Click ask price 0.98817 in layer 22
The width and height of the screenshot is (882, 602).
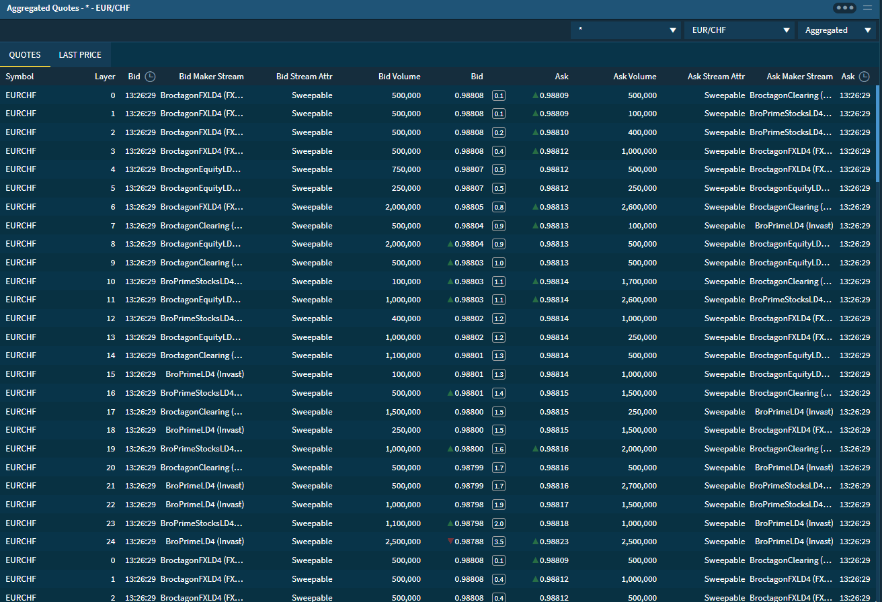(x=554, y=505)
